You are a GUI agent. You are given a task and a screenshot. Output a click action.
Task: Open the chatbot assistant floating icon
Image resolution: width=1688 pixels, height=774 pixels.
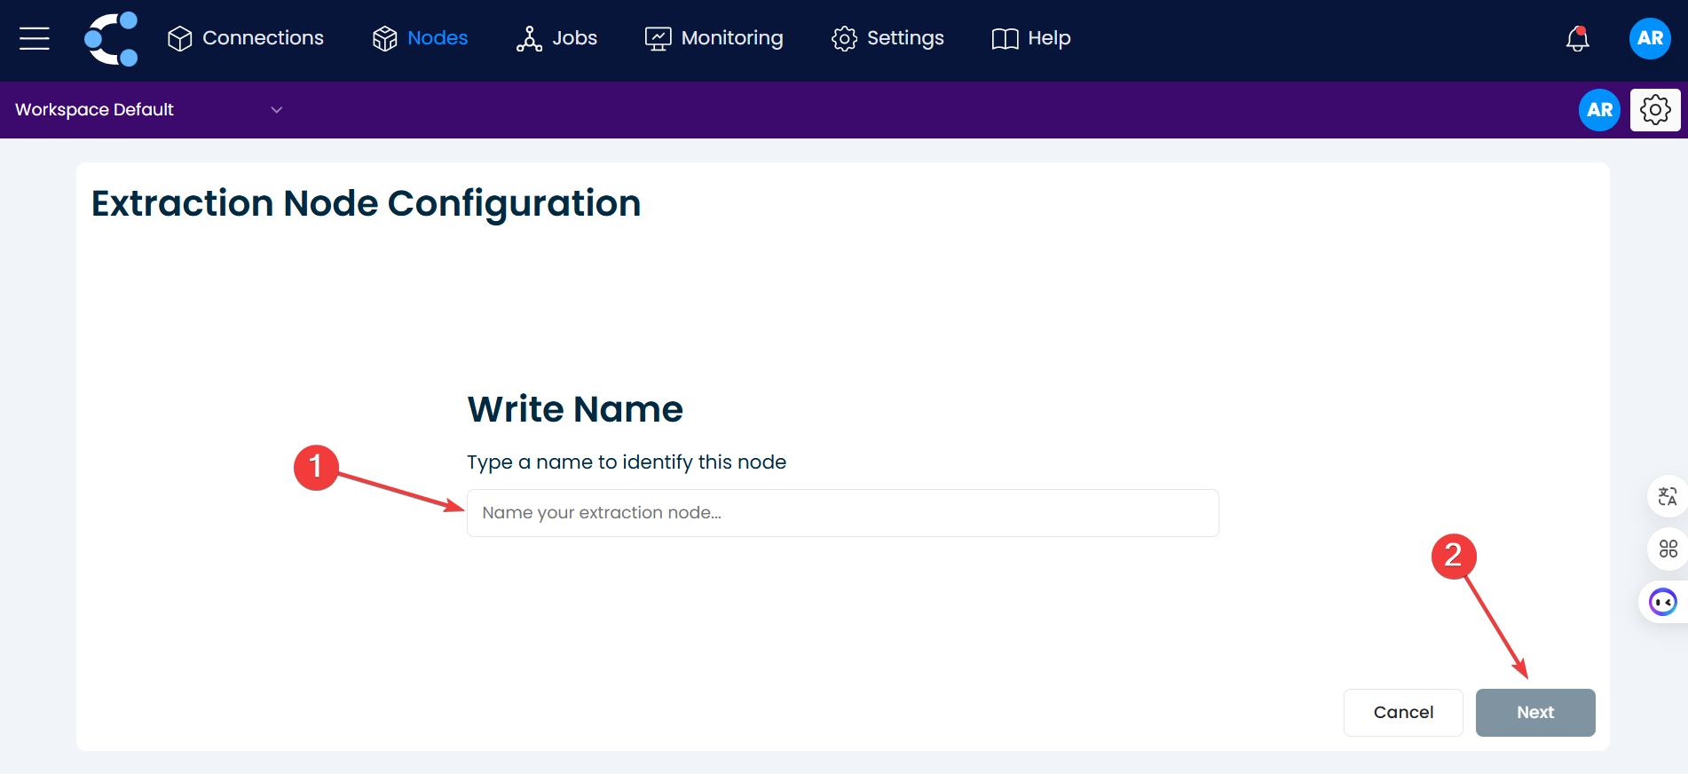pos(1662,603)
